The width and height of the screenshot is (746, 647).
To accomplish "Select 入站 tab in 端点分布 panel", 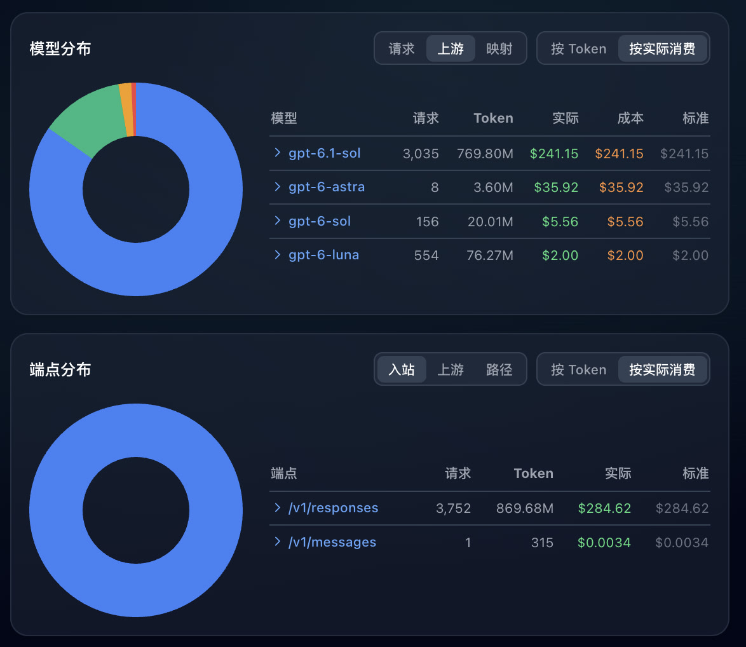I will [402, 370].
